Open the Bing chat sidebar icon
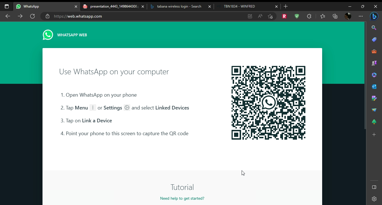This screenshot has width=382, height=205. coord(374,16)
